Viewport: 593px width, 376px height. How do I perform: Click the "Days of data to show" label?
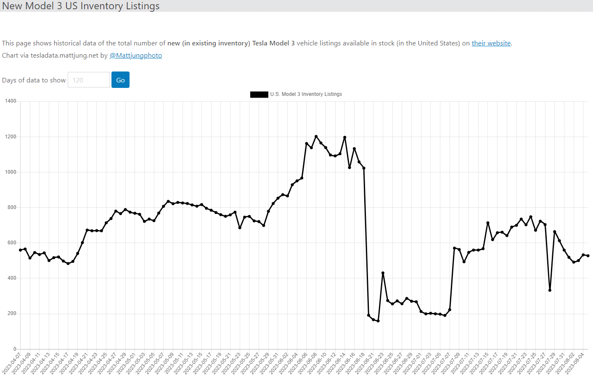34,80
